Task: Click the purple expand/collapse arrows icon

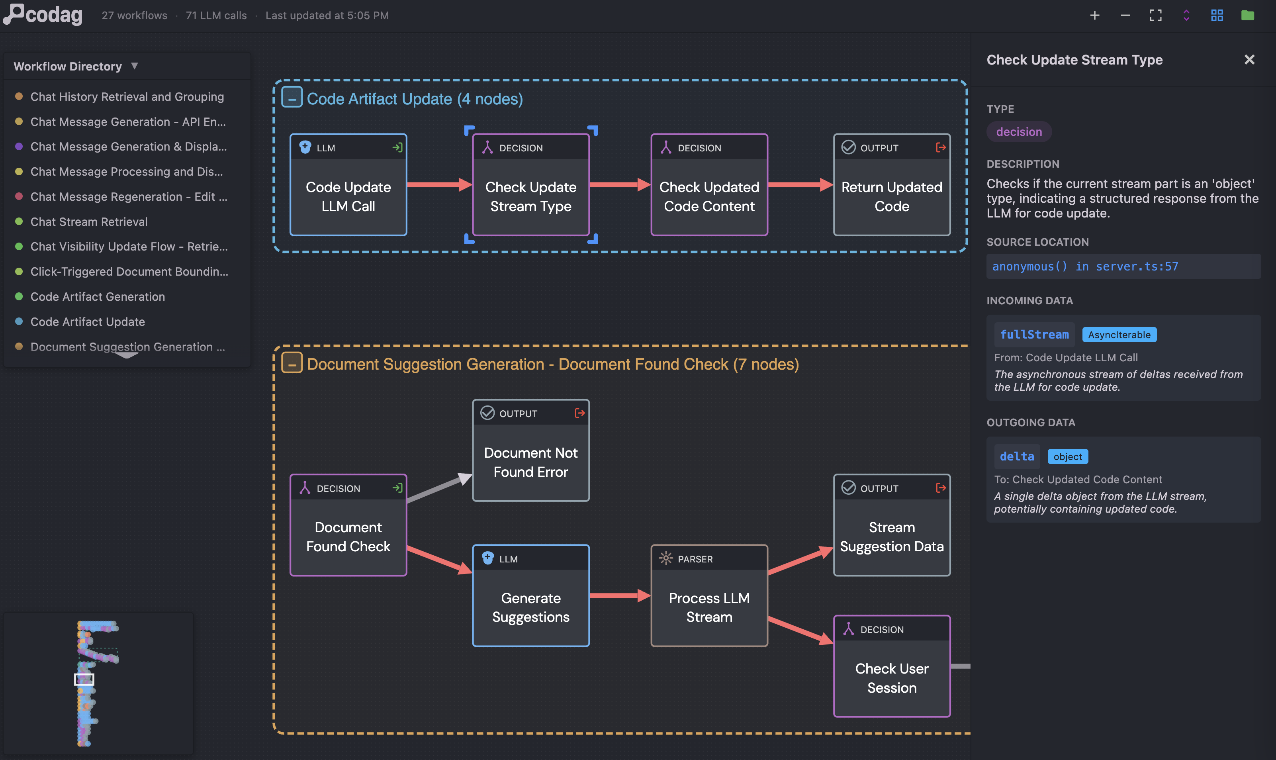Action: click(1186, 16)
